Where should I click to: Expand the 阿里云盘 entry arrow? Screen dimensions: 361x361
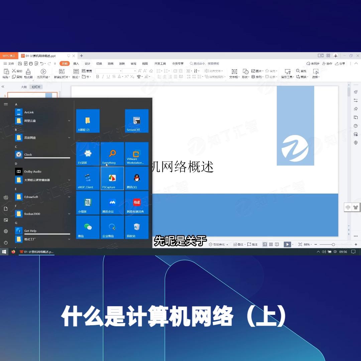coord(69,121)
